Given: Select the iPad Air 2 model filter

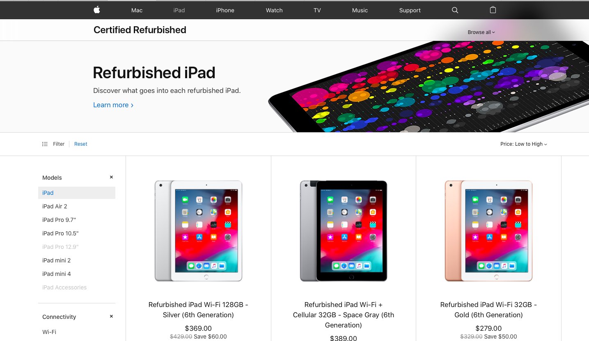Looking at the screenshot, I should [x=55, y=206].
